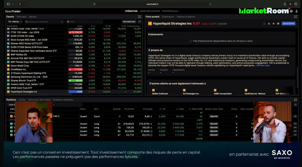This screenshot has width=302, height=167.
Task: Set a price alert with bell icon
Action: click(x=269, y=24)
